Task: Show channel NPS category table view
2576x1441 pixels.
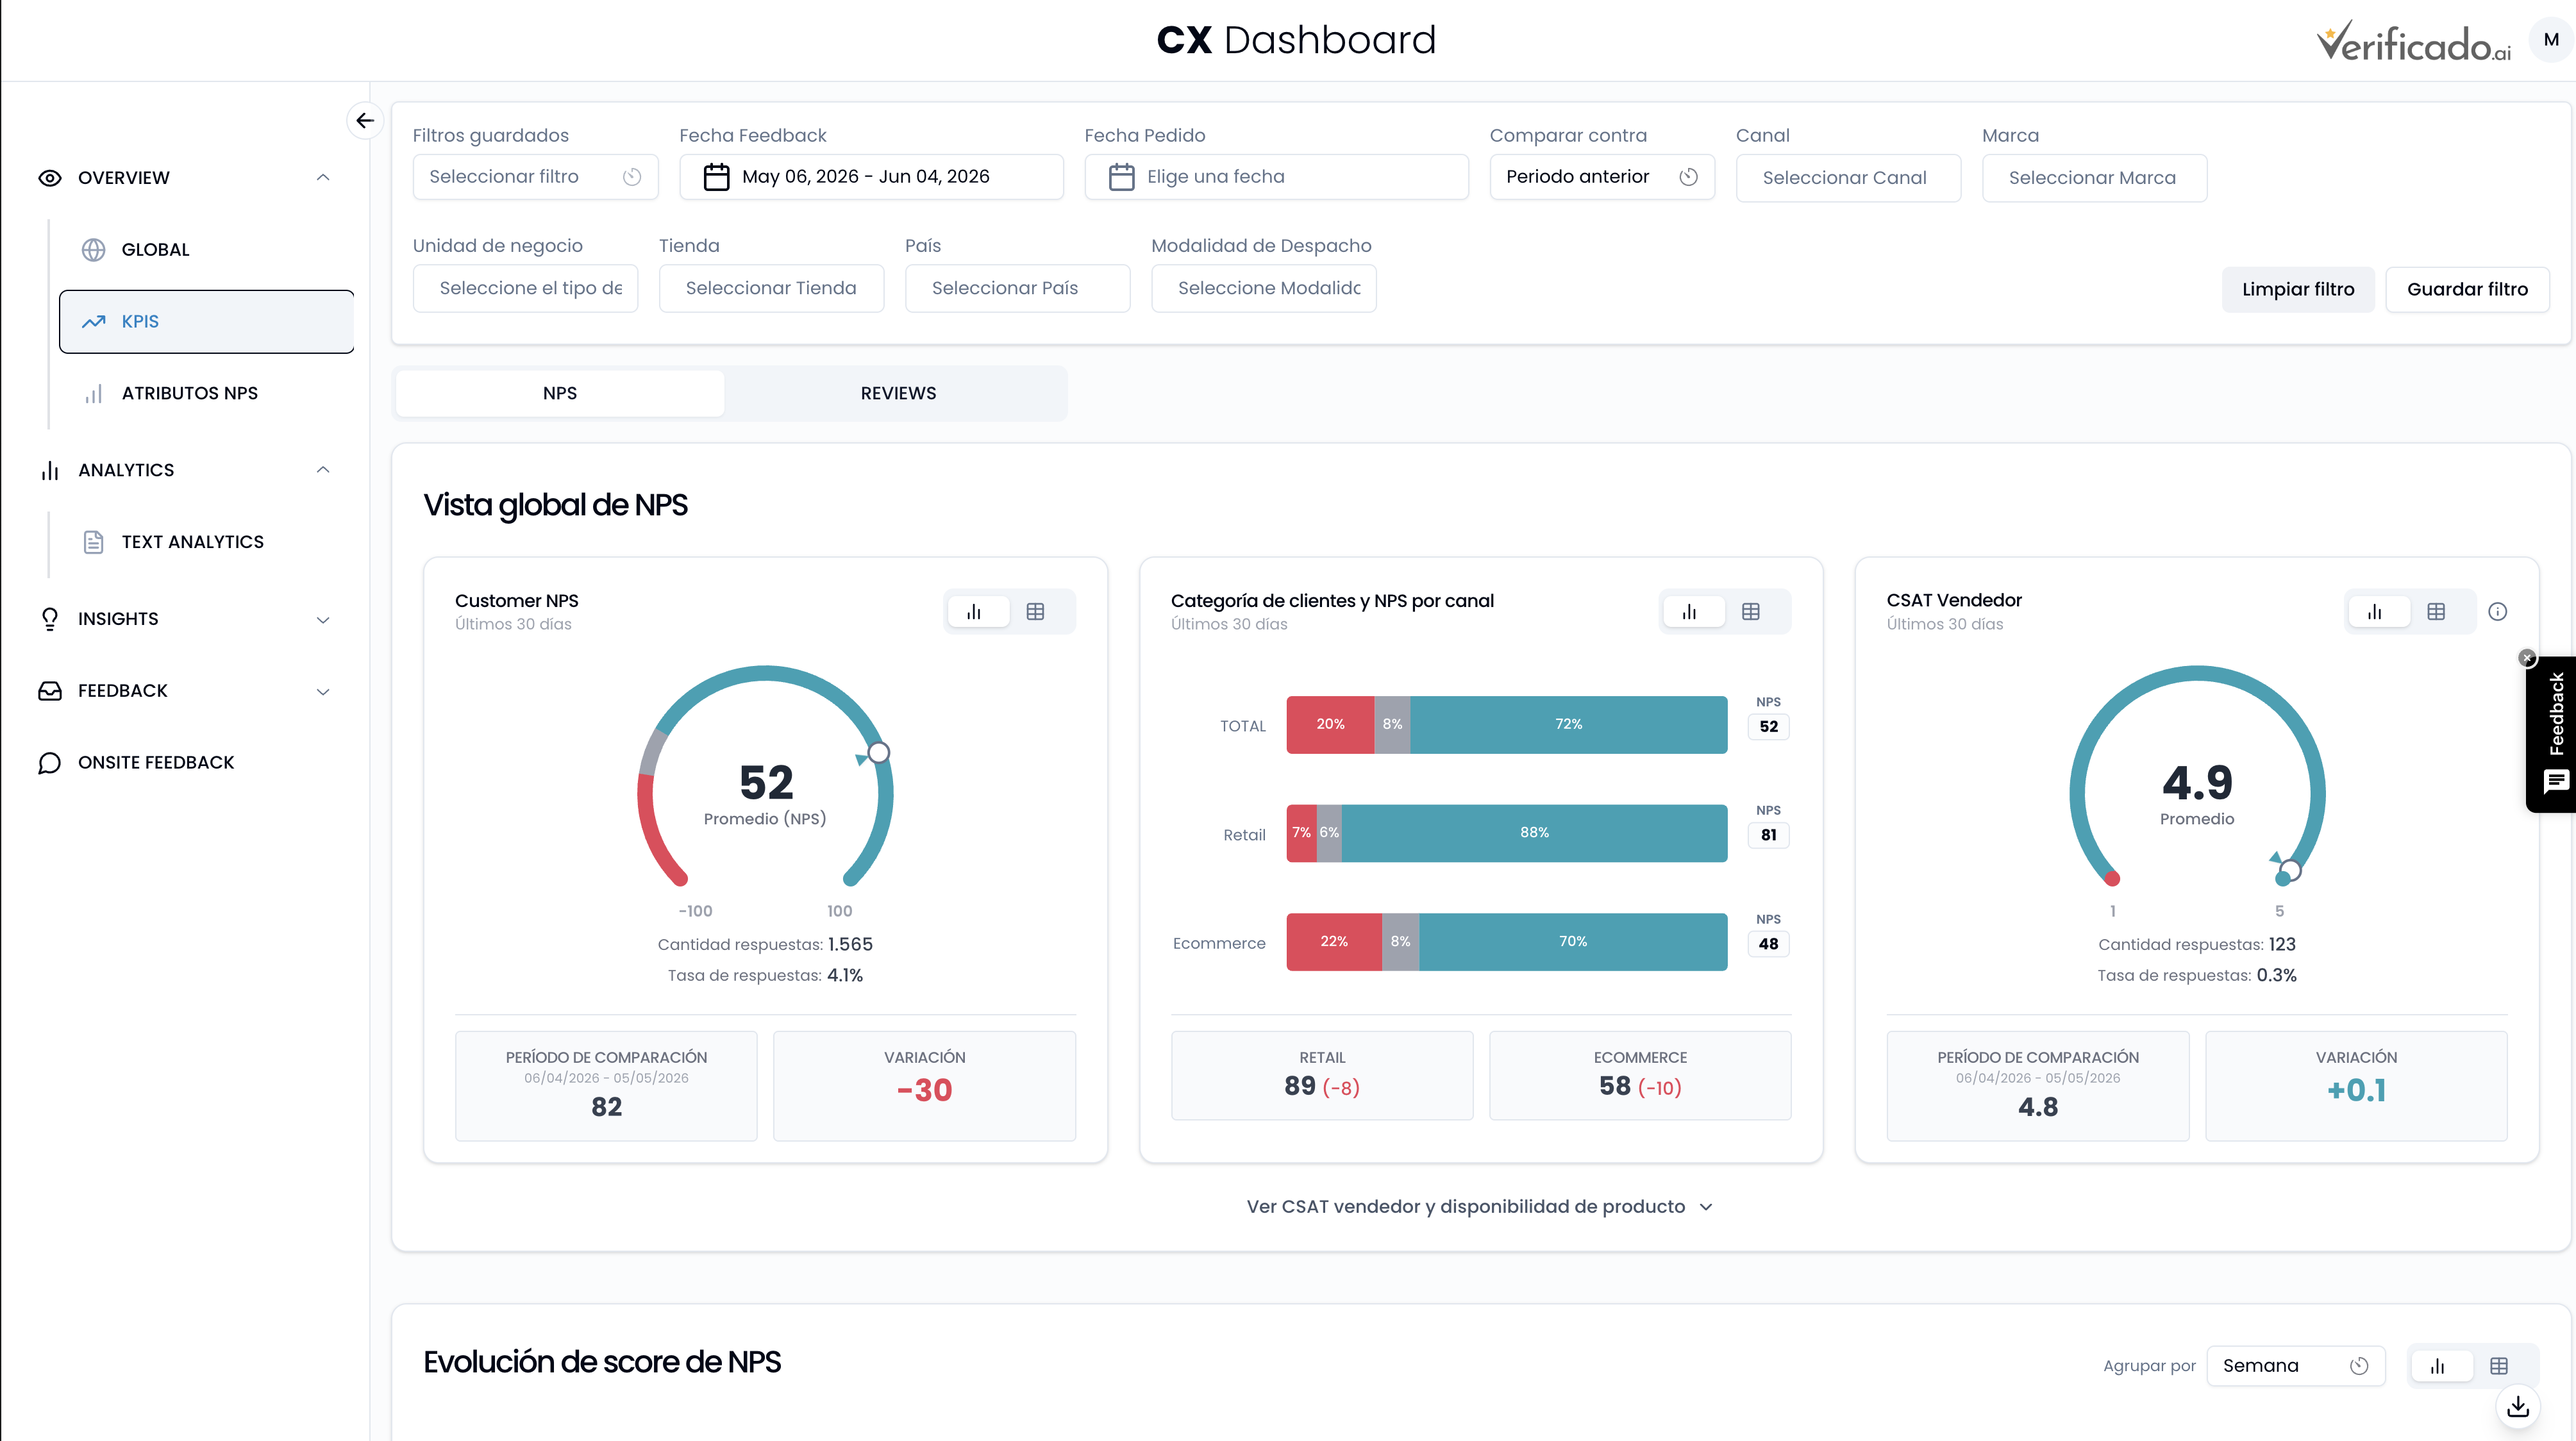Action: (x=1751, y=612)
